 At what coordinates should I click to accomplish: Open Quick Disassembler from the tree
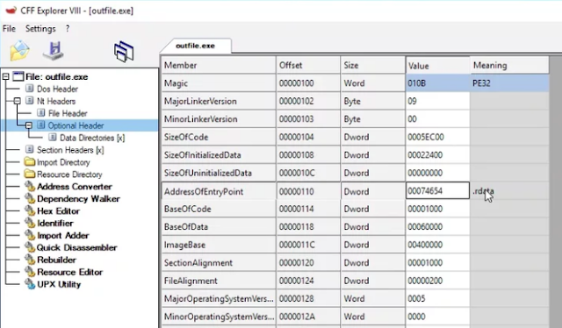(x=76, y=247)
